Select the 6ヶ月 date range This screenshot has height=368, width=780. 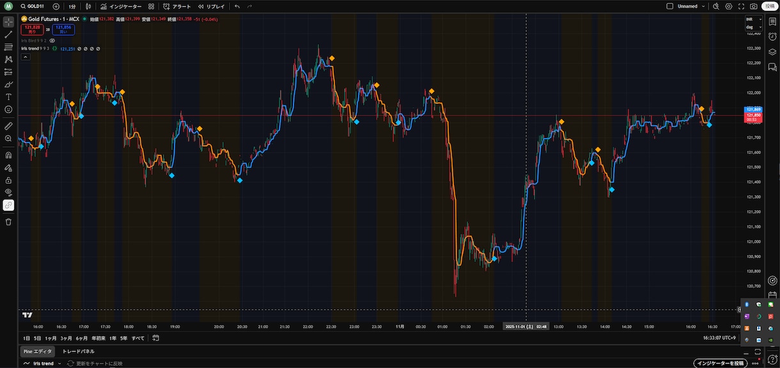(x=82, y=338)
